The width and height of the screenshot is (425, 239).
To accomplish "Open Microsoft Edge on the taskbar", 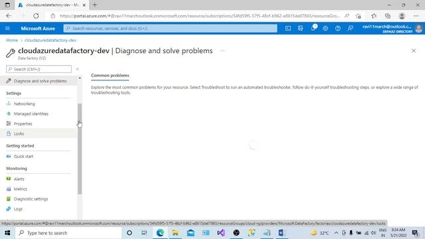I will click(x=160, y=233).
